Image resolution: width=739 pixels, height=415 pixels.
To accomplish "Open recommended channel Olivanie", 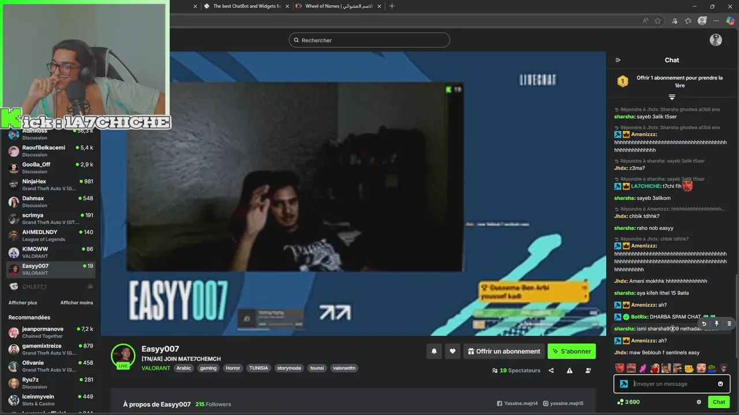I will click(51, 366).
